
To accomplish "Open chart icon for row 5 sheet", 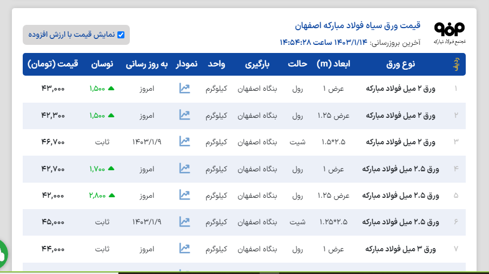I will pyautogui.click(x=184, y=195).
